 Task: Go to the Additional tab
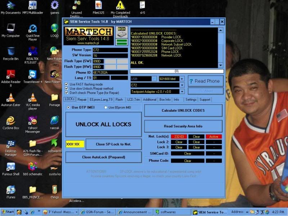click(149, 100)
